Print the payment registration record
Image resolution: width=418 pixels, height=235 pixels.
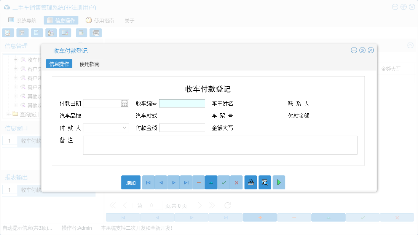[x=250, y=182]
